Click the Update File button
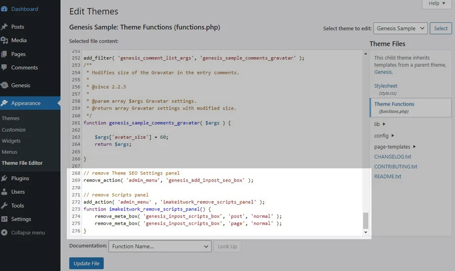The width and height of the screenshot is (455, 271). 86,263
